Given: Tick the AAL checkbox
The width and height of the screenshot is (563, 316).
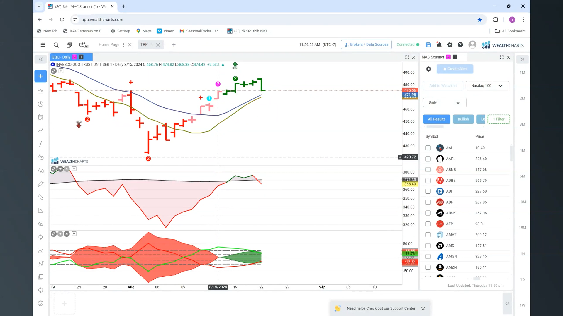Looking at the screenshot, I should tap(428, 148).
